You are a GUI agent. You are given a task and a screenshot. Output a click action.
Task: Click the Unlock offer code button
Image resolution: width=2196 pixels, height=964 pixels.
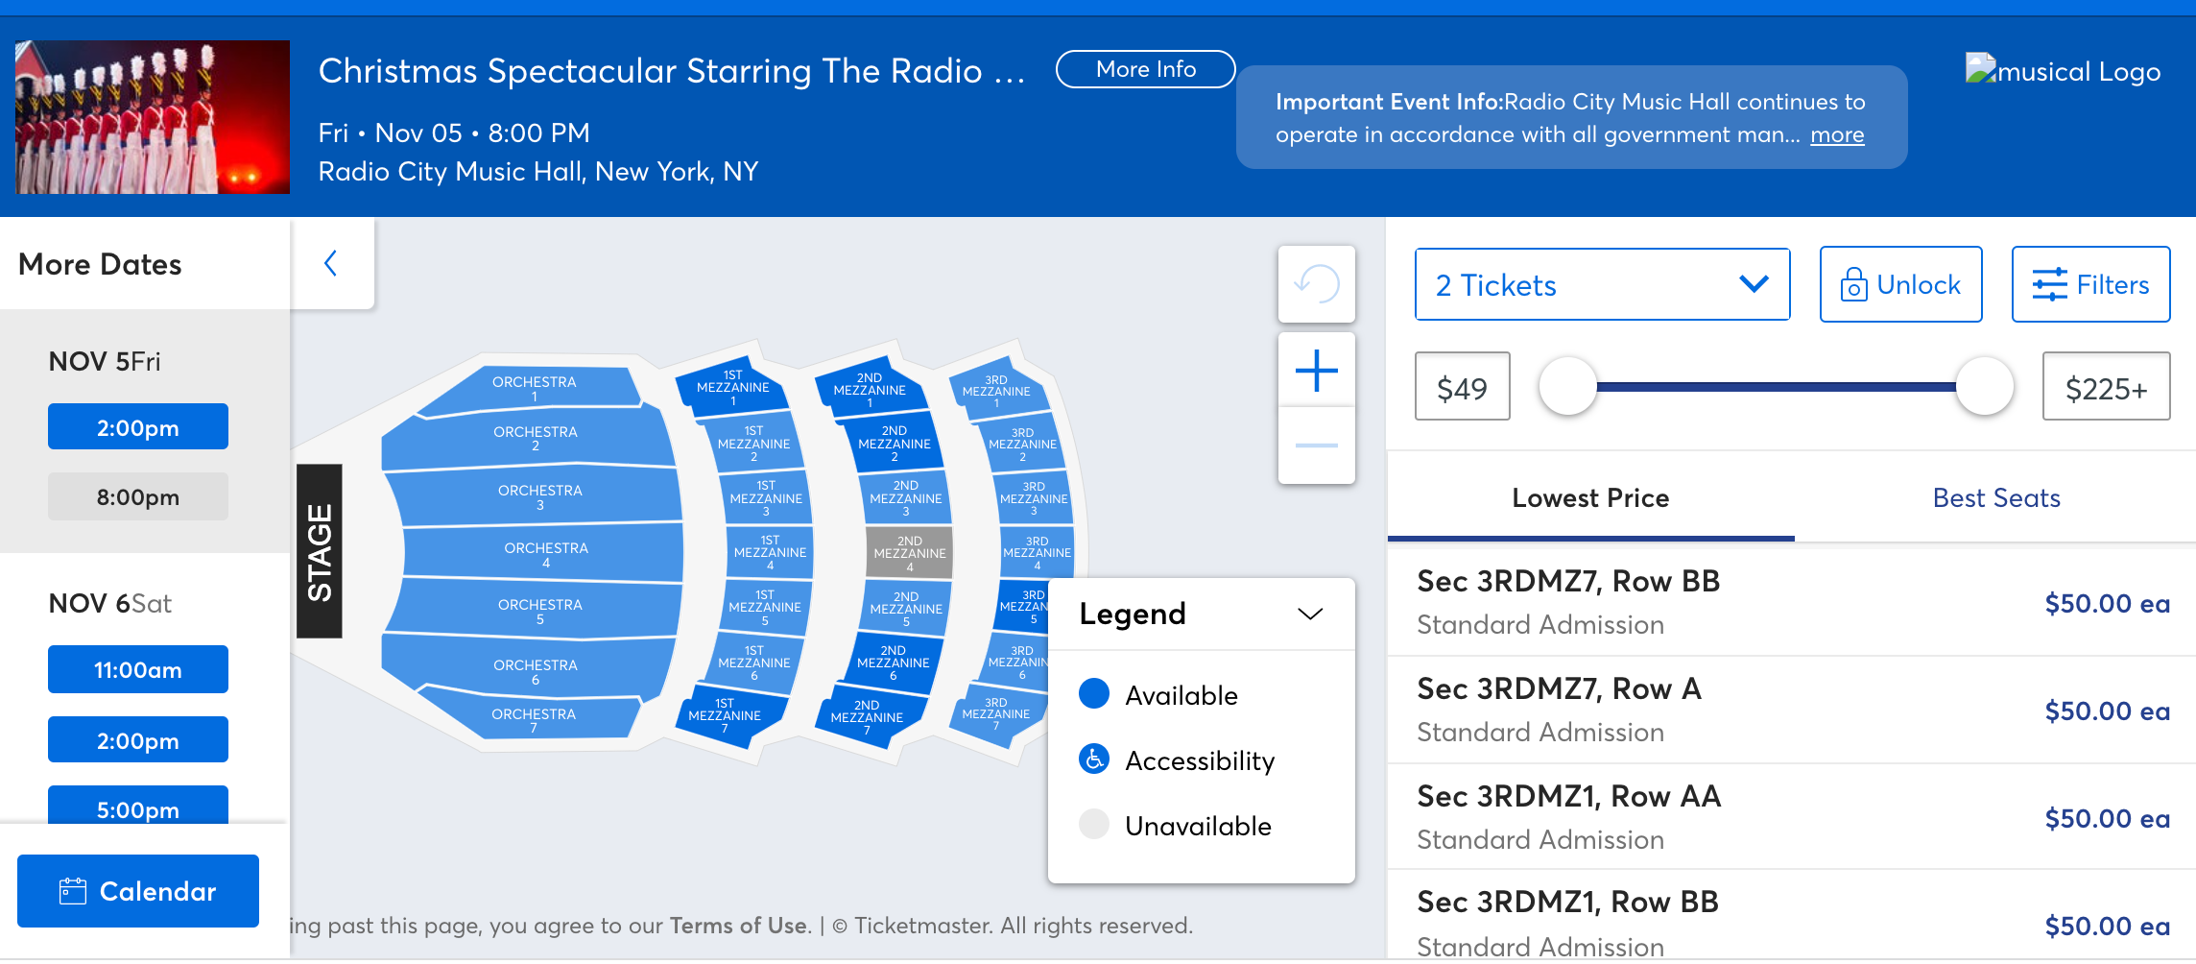1900,284
